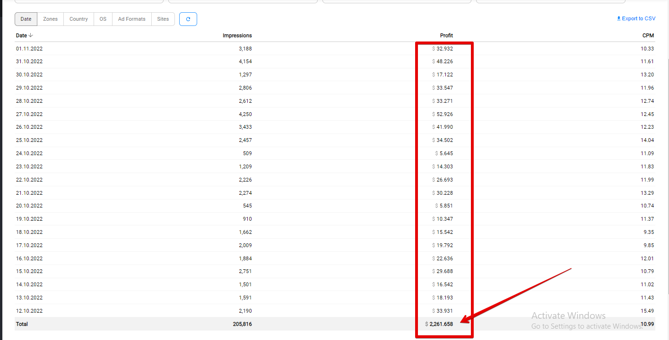Click the refresh icon button

pyautogui.click(x=188, y=19)
